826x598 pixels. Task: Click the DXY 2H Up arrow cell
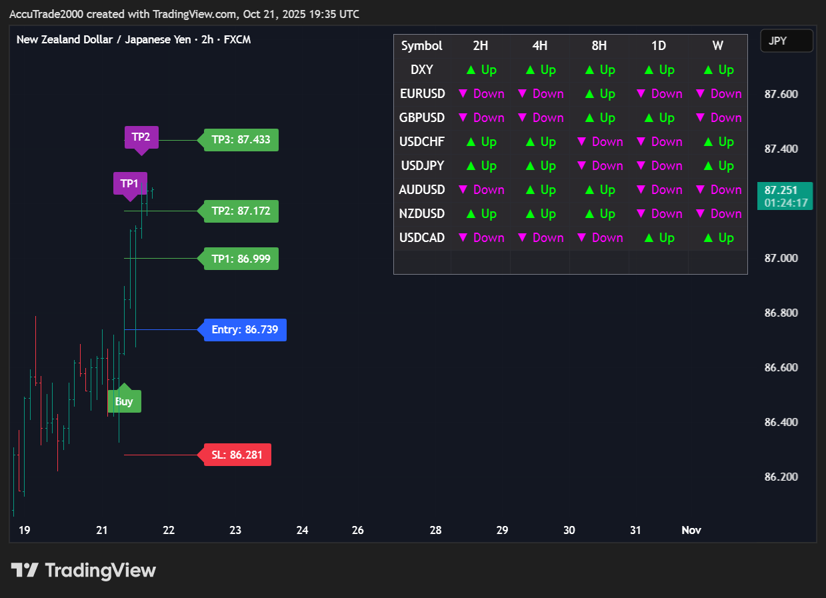pos(481,70)
